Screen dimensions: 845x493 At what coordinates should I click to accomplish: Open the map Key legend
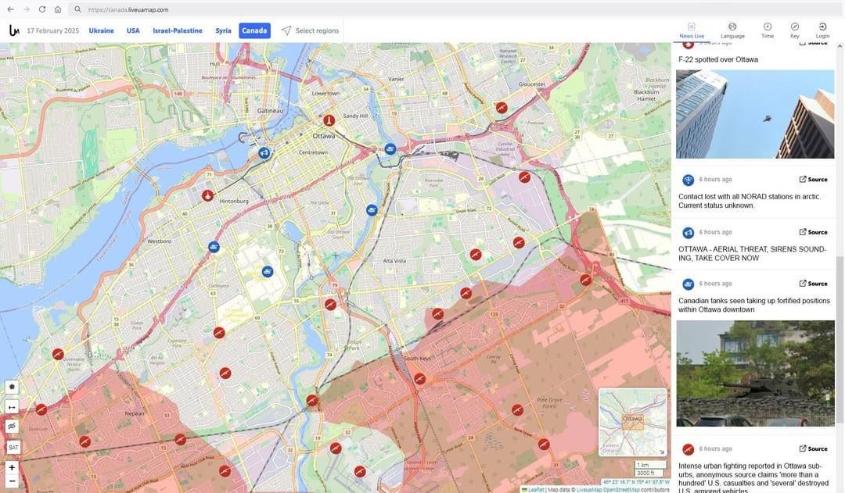tap(795, 30)
